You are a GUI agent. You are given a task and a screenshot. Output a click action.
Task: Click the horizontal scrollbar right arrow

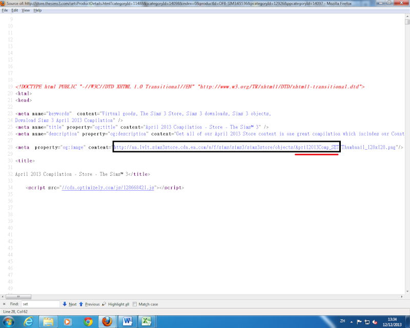coord(402,297)
